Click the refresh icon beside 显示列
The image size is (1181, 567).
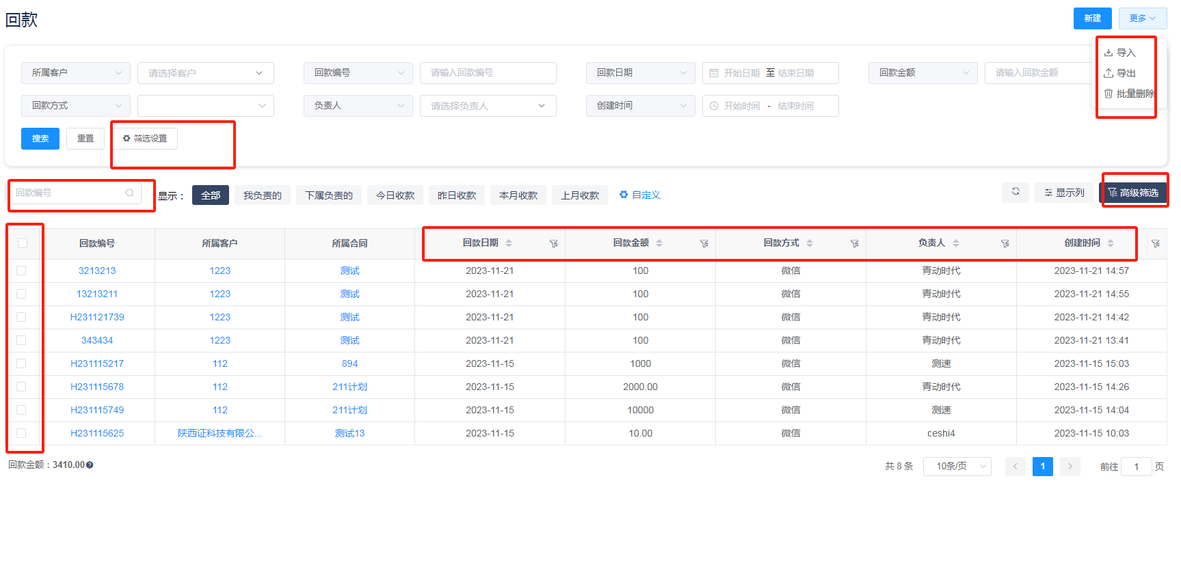pyautogui.click(x=1016, y=192)
